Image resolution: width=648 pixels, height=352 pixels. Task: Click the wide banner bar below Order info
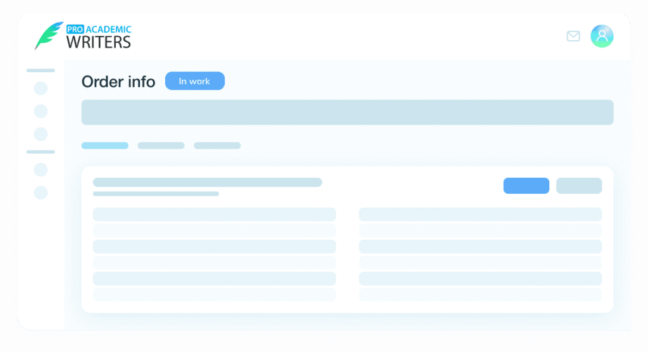pos(347,112)
